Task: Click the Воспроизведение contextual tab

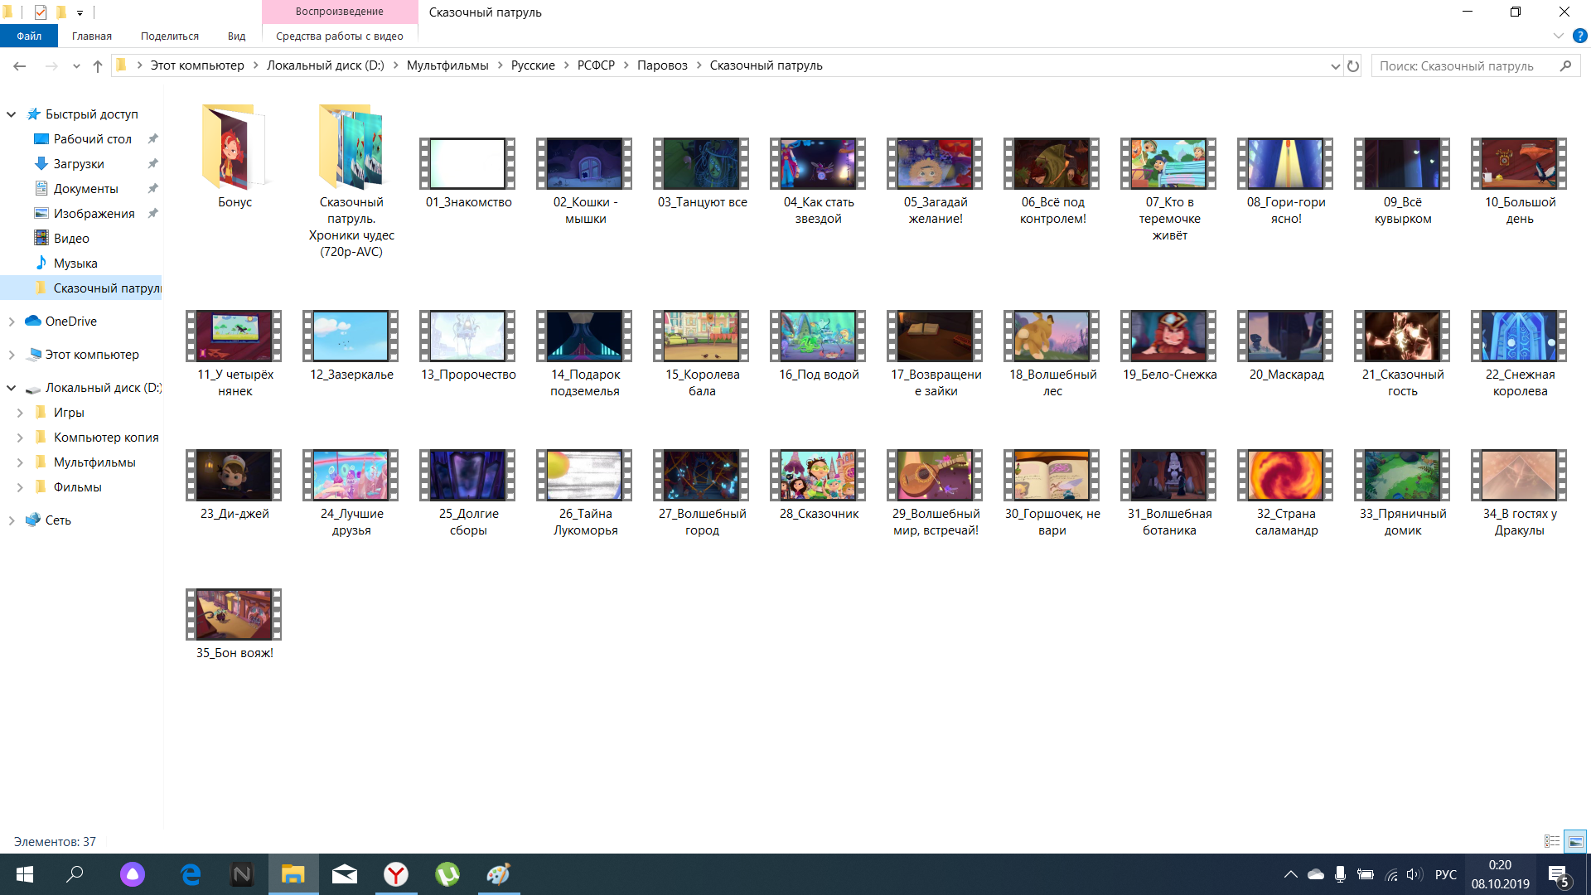Action: click(340, 12)
